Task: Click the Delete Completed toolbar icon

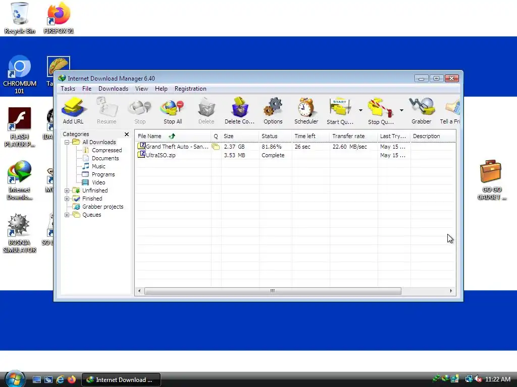Action: 240,110
